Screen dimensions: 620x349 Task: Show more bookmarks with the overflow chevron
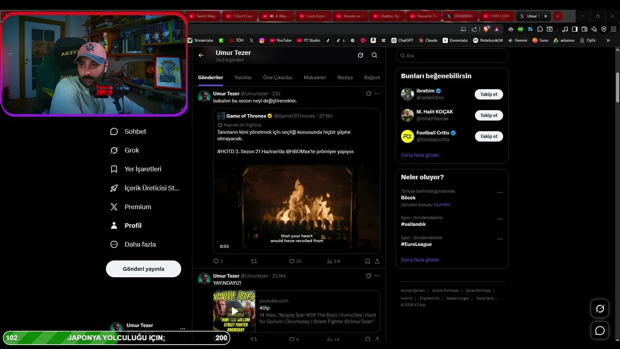tap(608, 40)
